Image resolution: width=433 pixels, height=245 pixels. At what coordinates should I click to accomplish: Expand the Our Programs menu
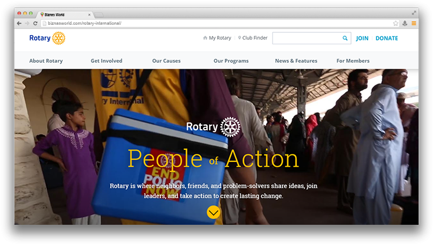(x=231, y=61)
